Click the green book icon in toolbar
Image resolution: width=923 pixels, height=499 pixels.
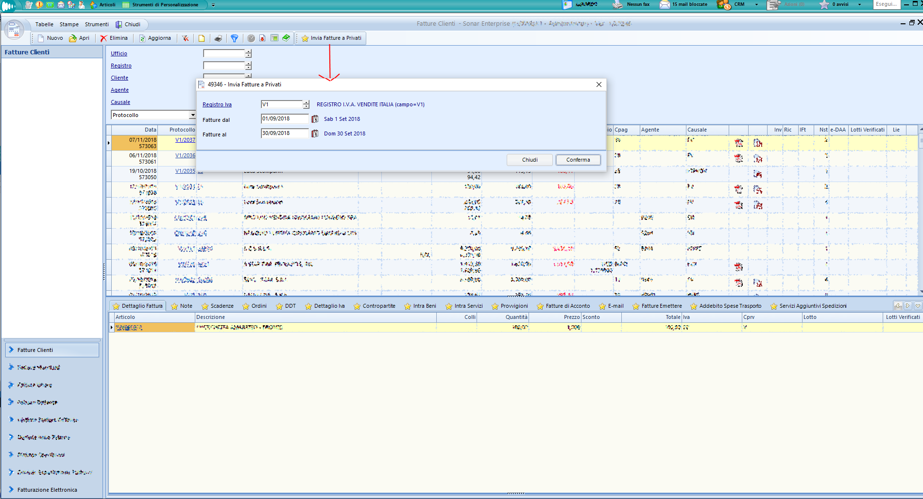pyautogui.click(x=286, y=38)
